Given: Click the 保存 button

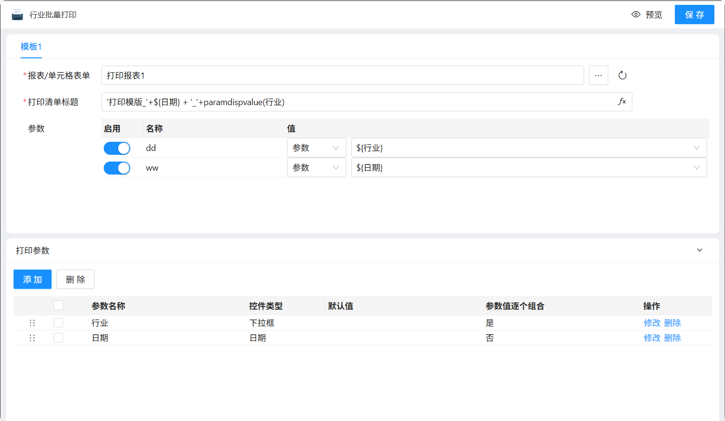Looking at the screenshot, I should tap(694, 15).
